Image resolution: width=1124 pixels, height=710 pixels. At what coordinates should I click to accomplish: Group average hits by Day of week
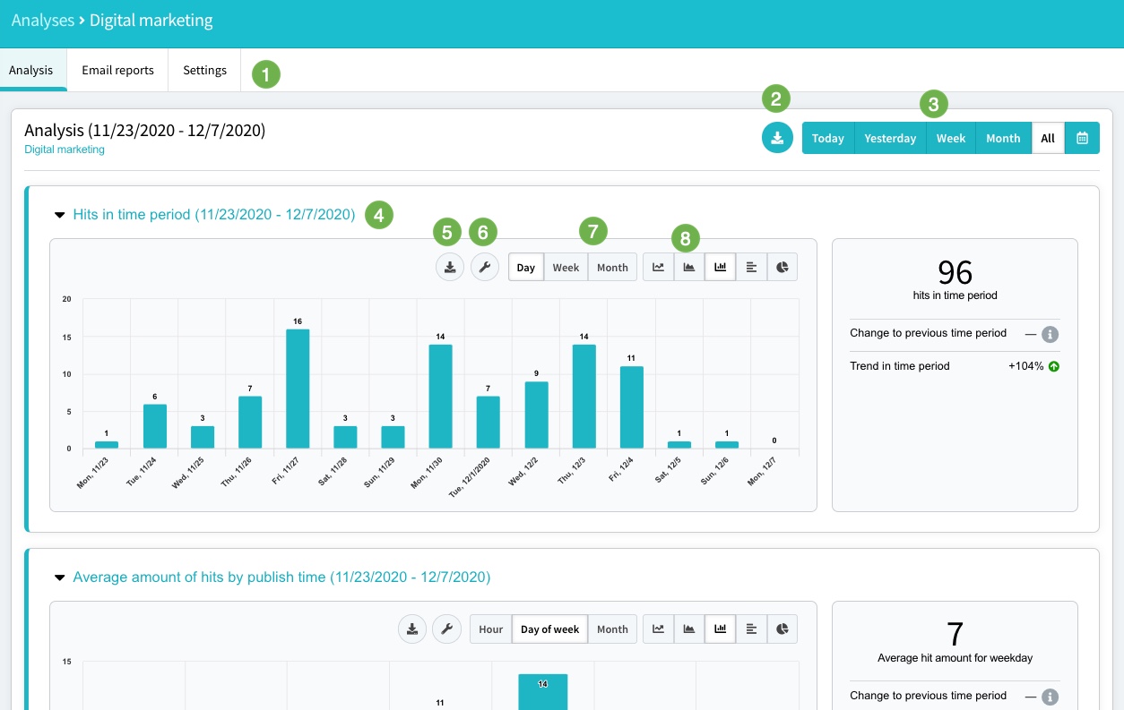pos(550,629)
